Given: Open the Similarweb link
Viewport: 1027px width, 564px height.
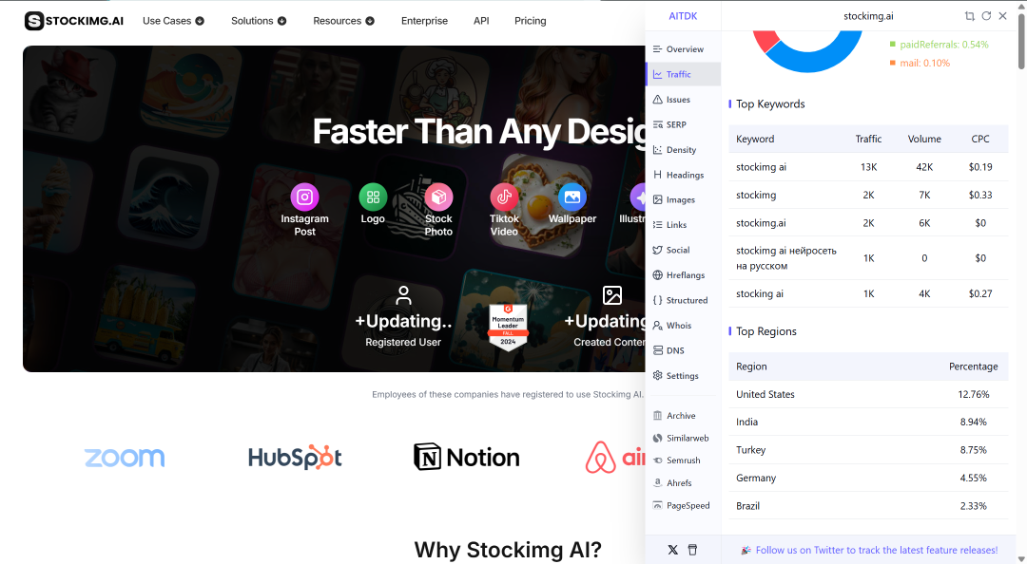Looking at the screenshot, I should [x=683, y=439].
